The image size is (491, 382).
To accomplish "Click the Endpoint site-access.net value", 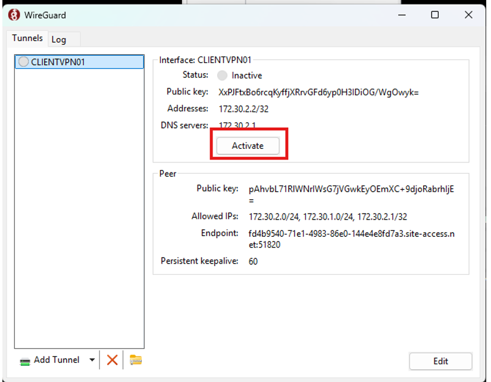I will (x=351, y=239).
